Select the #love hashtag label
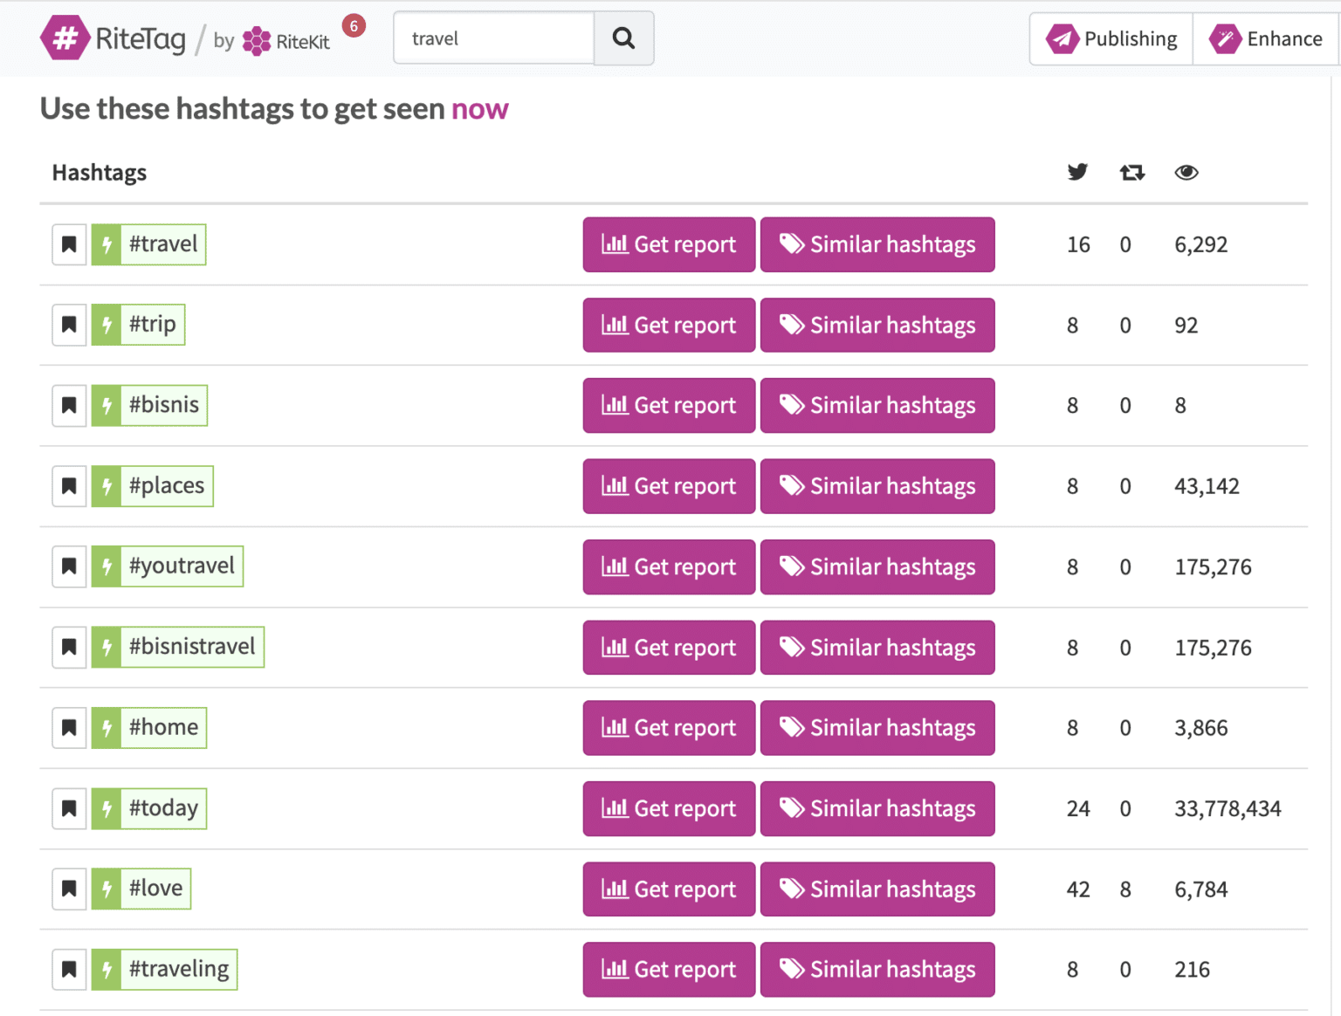The height and width of the screenshot is (1016, 1341). point(156,889)
